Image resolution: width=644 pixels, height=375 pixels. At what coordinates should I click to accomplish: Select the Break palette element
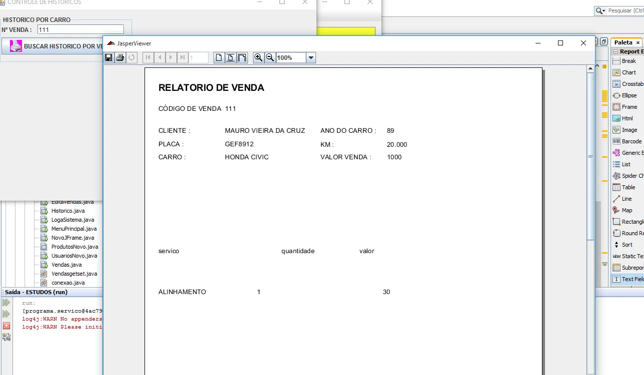[x=628, y=61]
